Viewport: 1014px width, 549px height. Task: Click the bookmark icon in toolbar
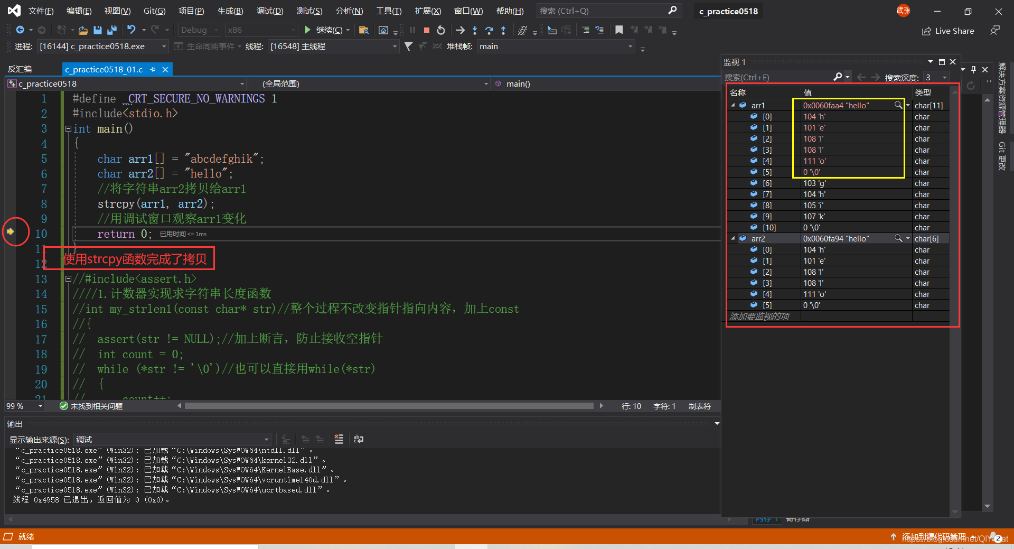619,30
